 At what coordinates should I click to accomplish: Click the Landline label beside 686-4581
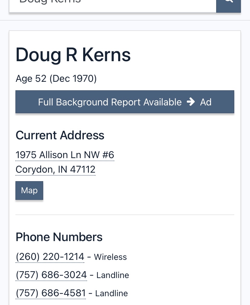point(112,293)
